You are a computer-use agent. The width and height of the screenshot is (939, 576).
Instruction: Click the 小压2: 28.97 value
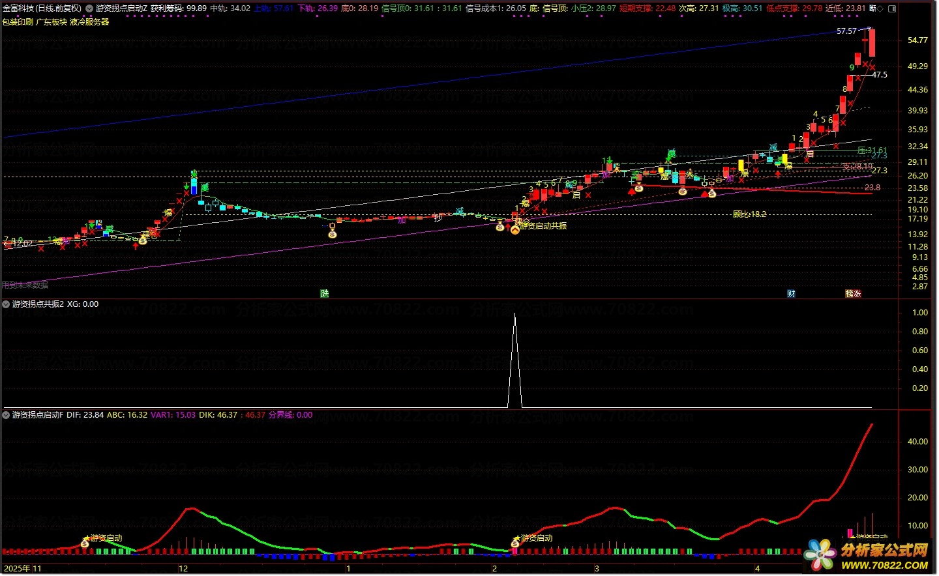(x=594, y=8)
